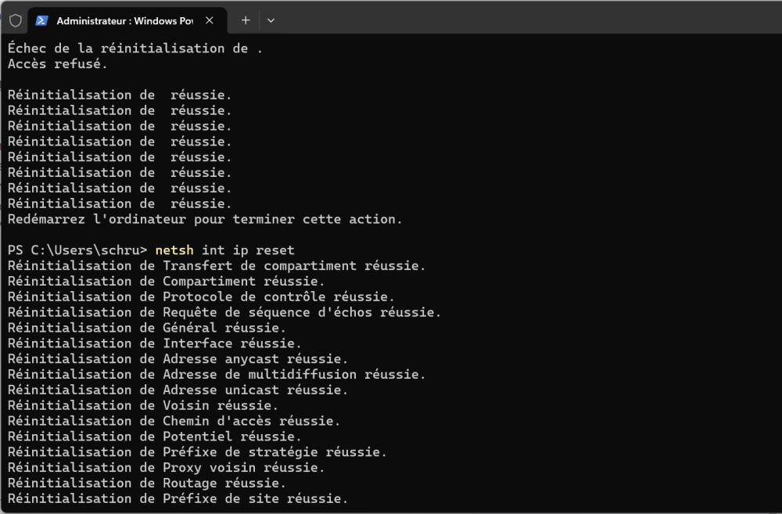Select the Administrateur : Windows PowerShell tab

[125, 20]
